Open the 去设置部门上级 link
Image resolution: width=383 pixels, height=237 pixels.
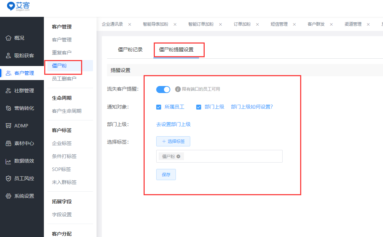click(x=173, y=124)
